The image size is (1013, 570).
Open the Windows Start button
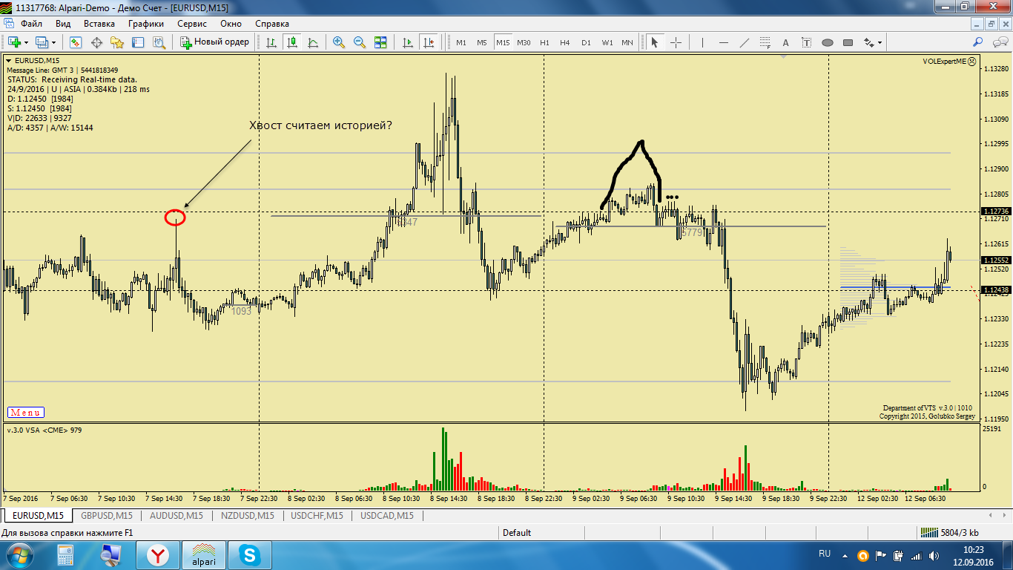tap(18, 555)
